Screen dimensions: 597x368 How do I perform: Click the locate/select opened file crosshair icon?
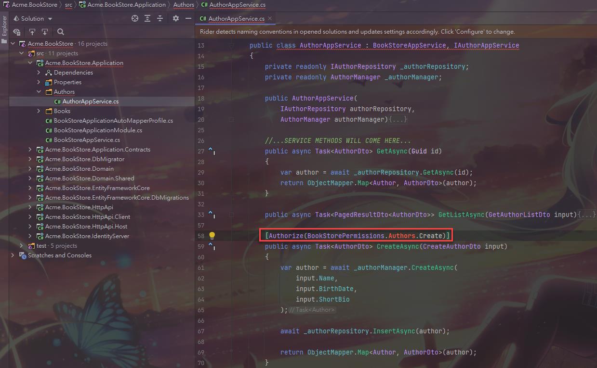click(x=135, y=18)
